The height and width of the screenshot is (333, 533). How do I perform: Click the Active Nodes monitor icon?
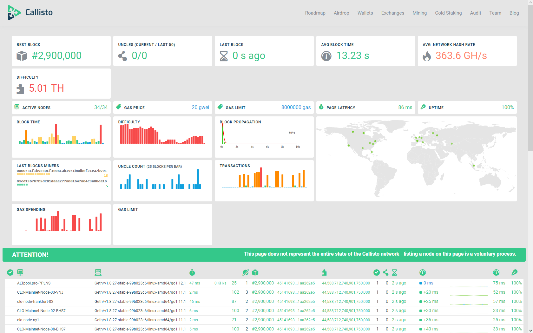[x=17, y=107]
